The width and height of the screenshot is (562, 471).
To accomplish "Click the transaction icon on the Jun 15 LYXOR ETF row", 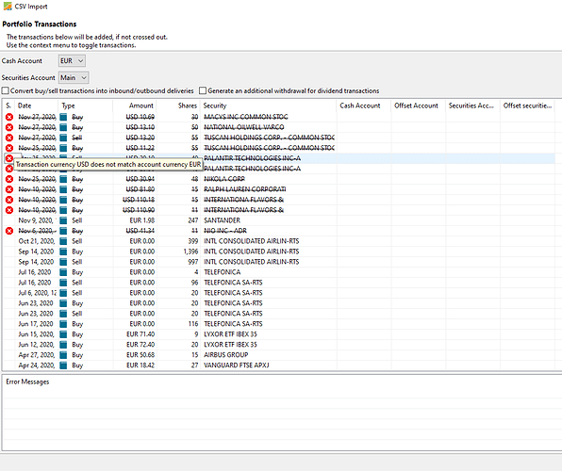I will tap(63, 334).
